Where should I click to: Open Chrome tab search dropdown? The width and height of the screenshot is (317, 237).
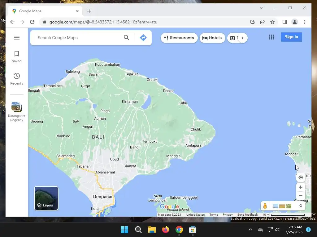pyautogui.click(x=261, y=8)
